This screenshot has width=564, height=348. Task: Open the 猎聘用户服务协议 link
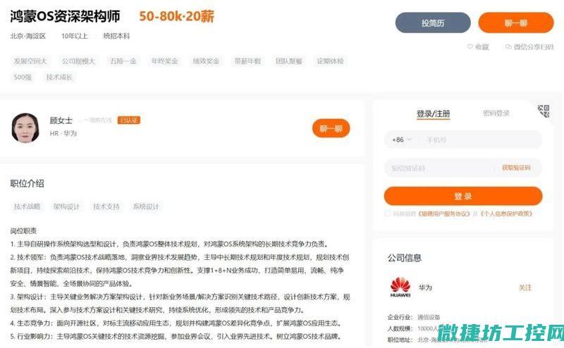point(444,213)
